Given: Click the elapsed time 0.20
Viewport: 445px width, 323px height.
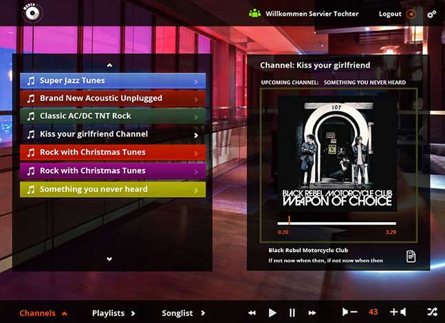Looking at the screenshot, I should point(283,232).
